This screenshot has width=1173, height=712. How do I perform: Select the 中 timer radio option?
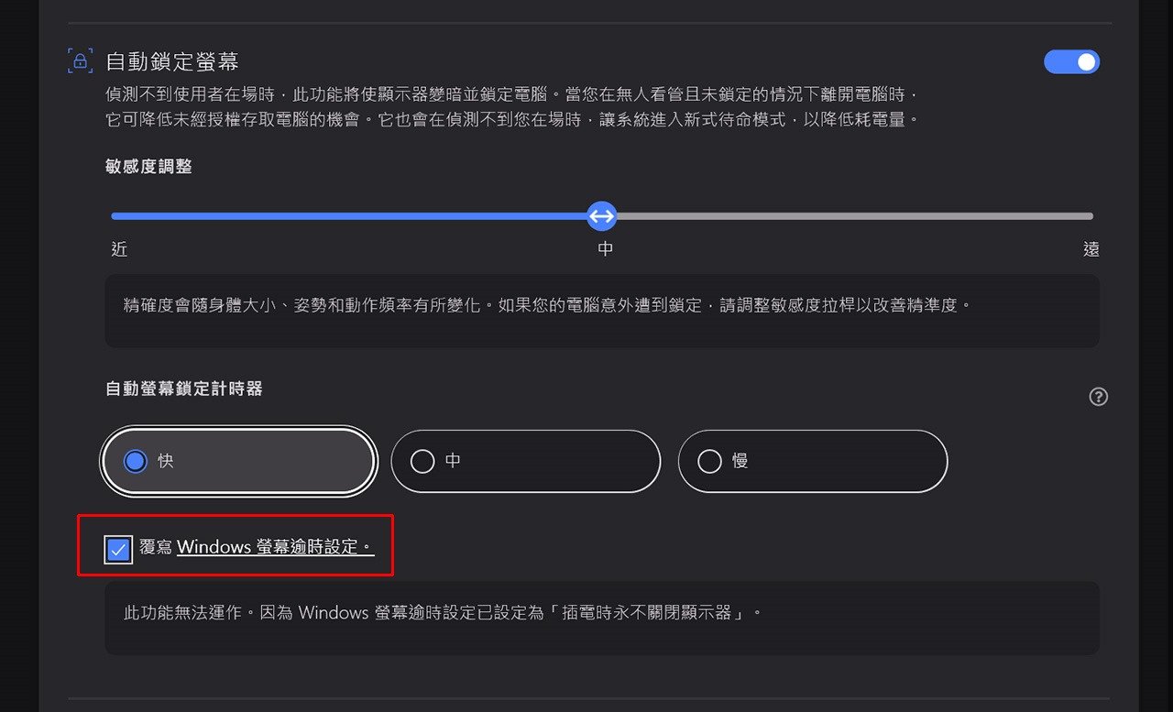coord(525,461)
